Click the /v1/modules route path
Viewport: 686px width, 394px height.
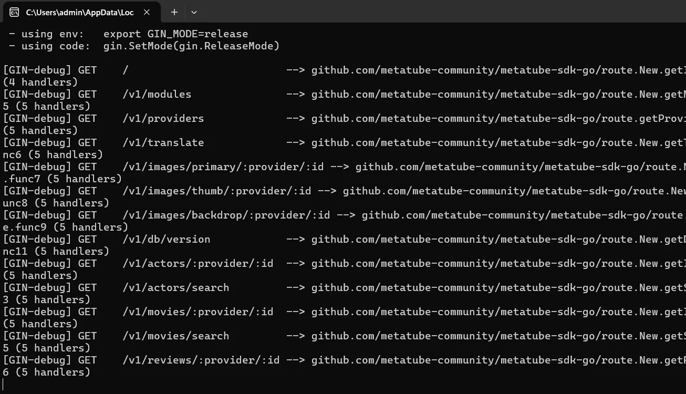point(157,95)
